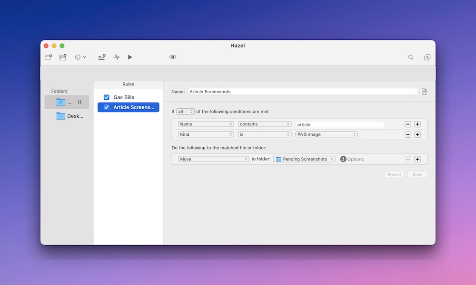Image resolution: width=476 pixels, height=285 pixels.
Task: Open the Kind attribute dropdown
Action: point(206,134)
